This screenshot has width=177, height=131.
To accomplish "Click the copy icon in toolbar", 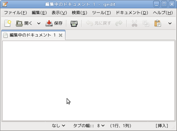I will 146,23.
